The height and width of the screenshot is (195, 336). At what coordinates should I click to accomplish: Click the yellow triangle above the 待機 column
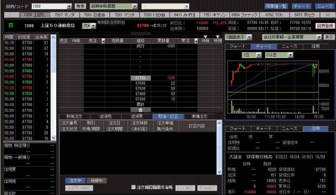pyautogui.click(x=205, y=36)
